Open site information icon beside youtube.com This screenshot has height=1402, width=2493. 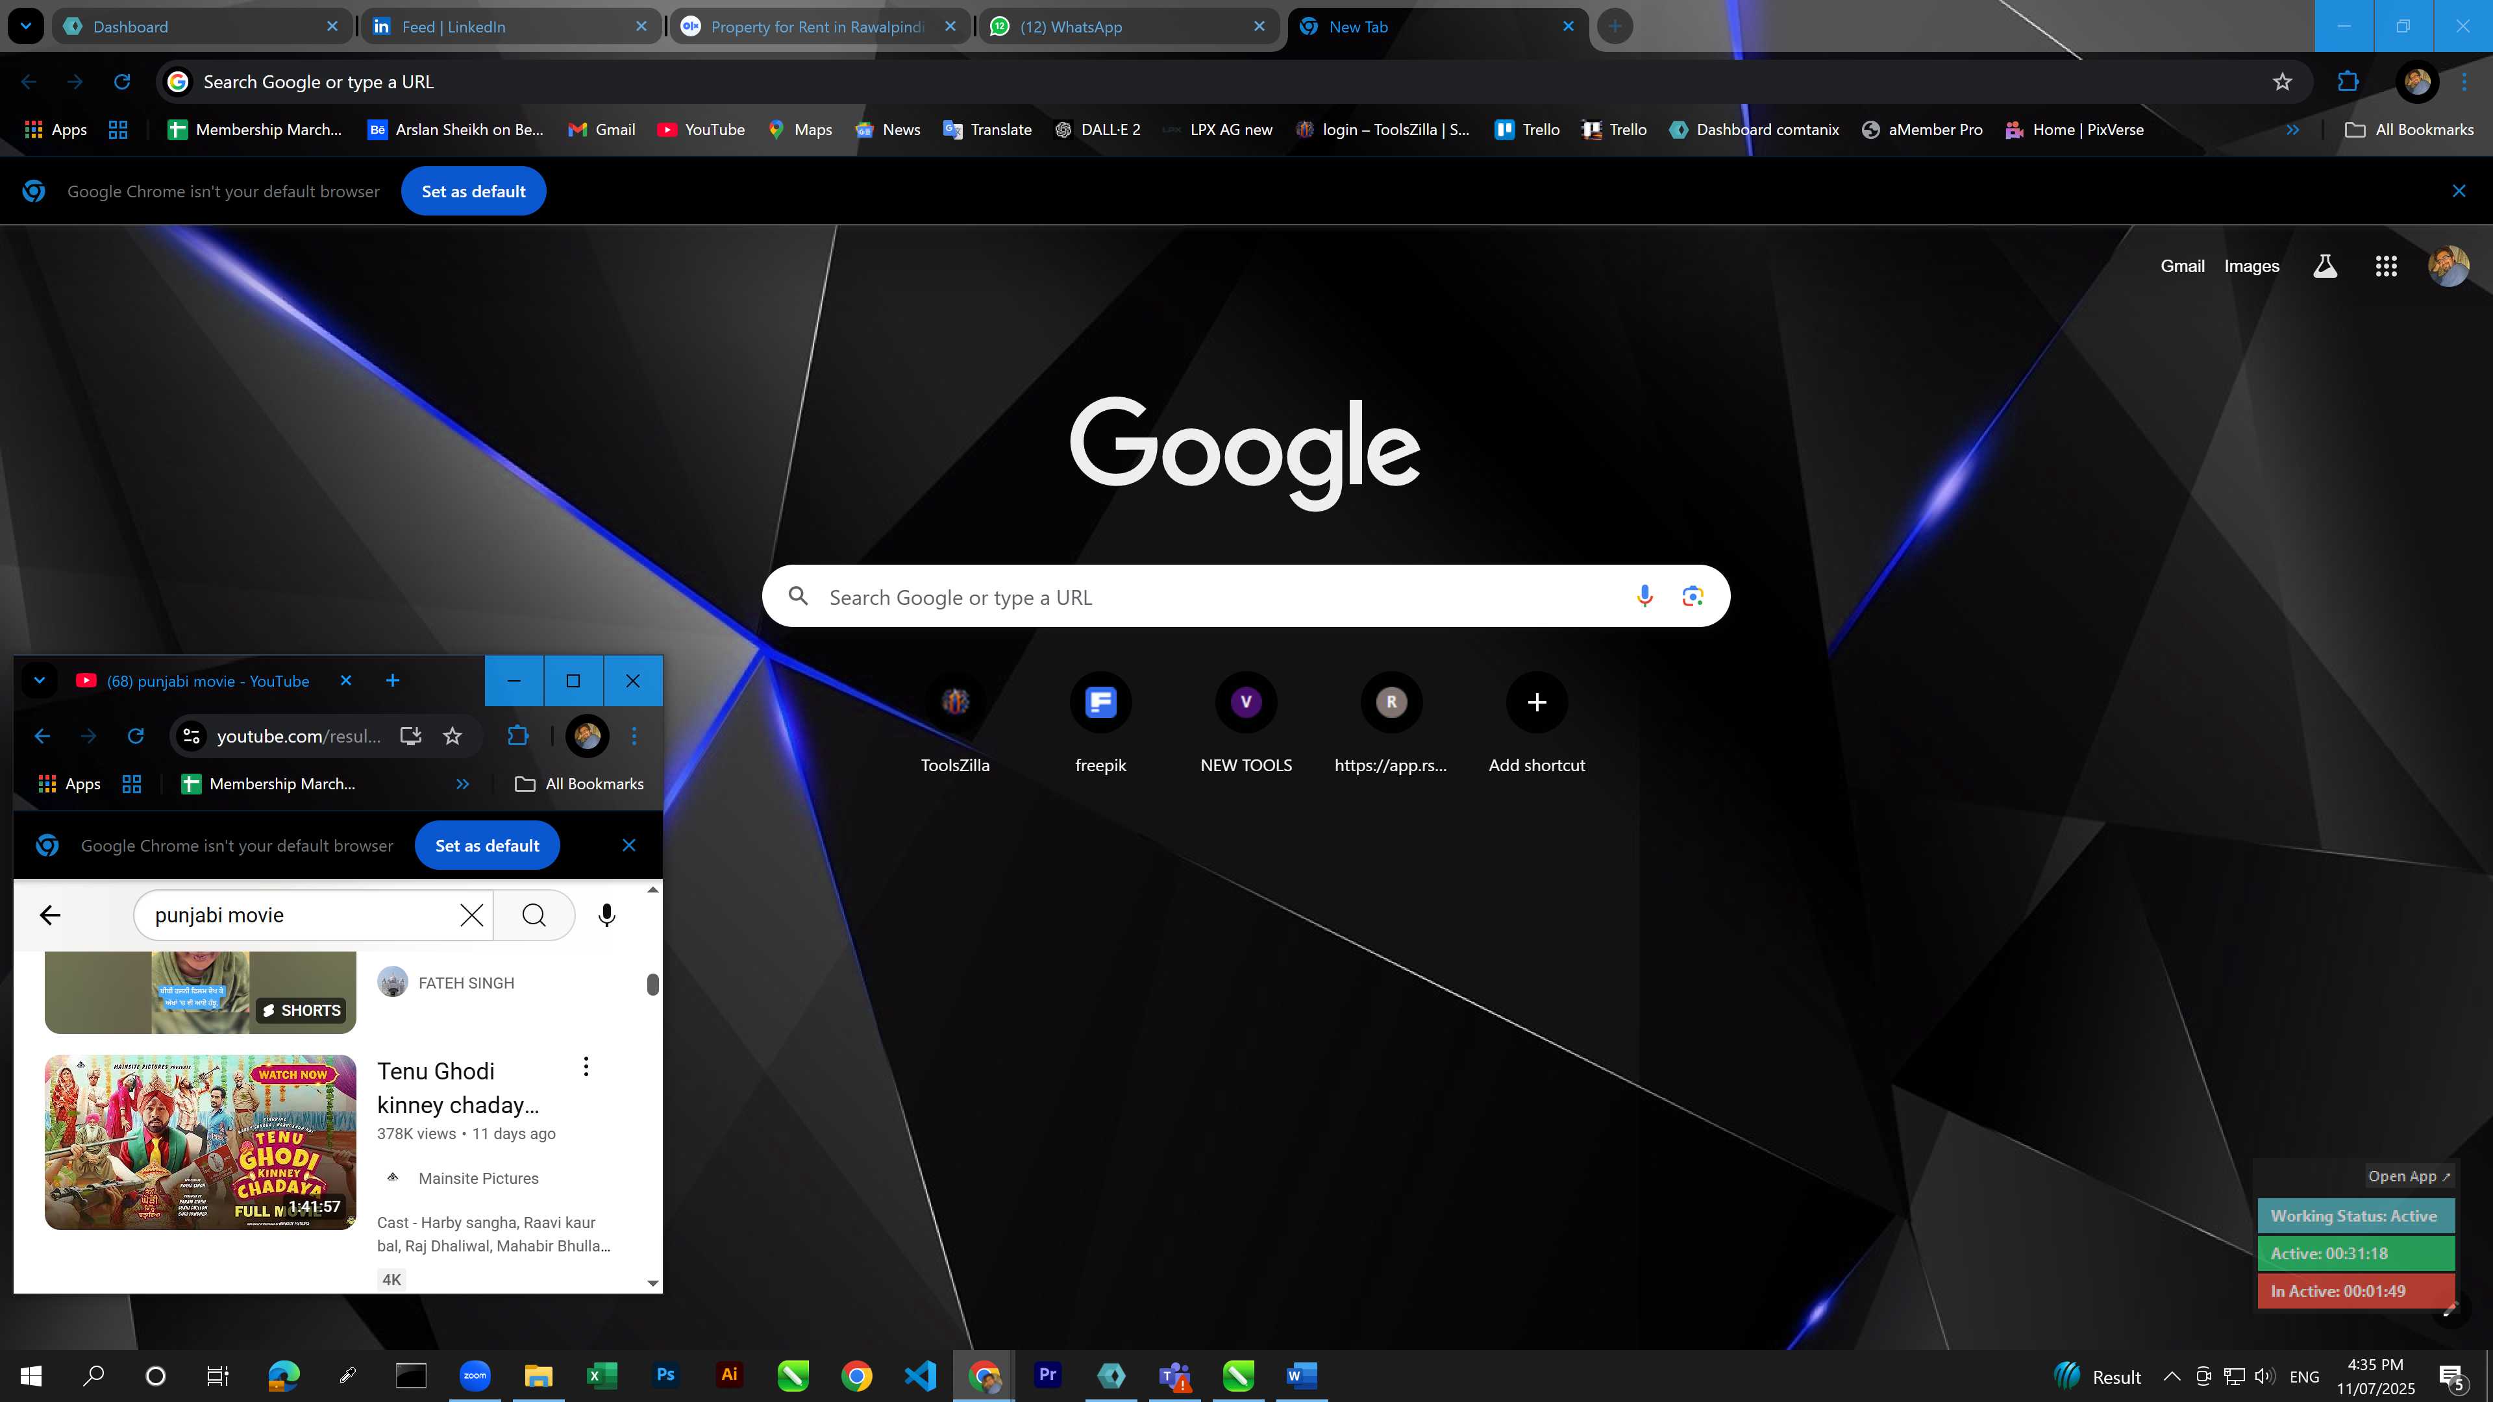[x=192, y=736]
